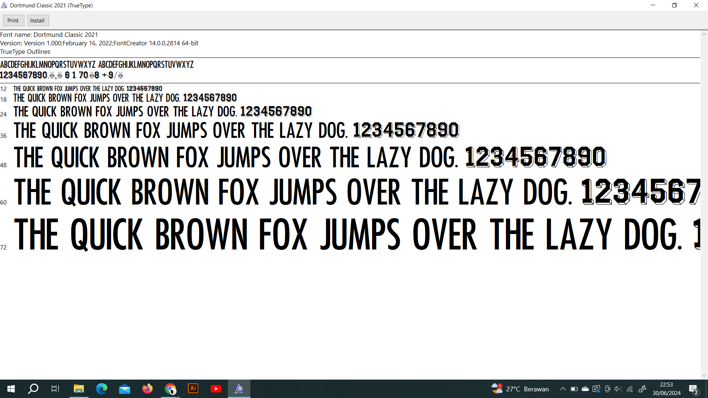708x398 pixels.
Task: Launch Firefox from taskbar
Action: coord(147,389)
